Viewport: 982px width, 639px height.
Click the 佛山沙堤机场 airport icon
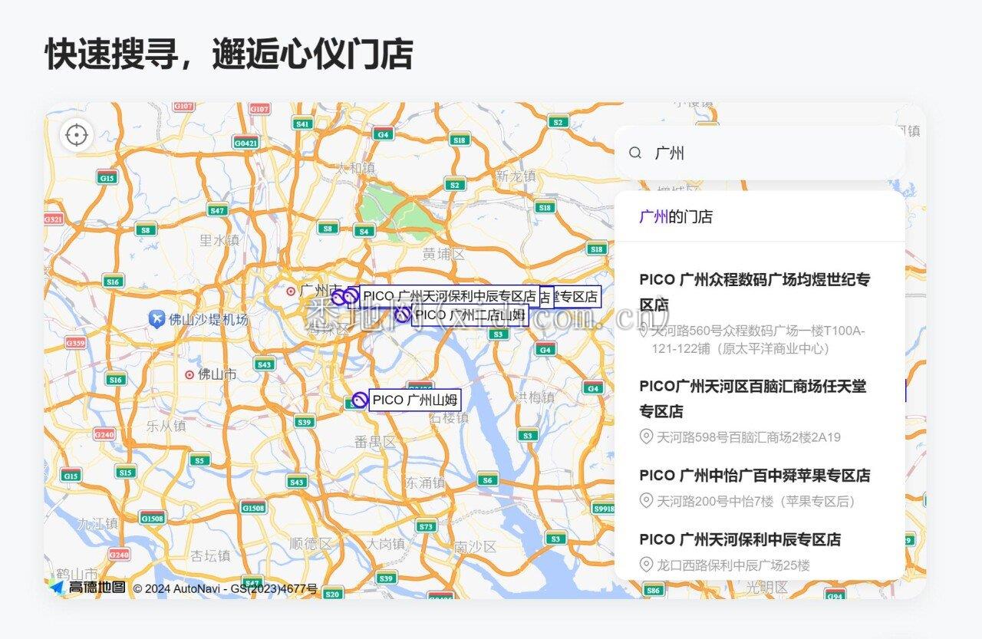coord(157,319)
